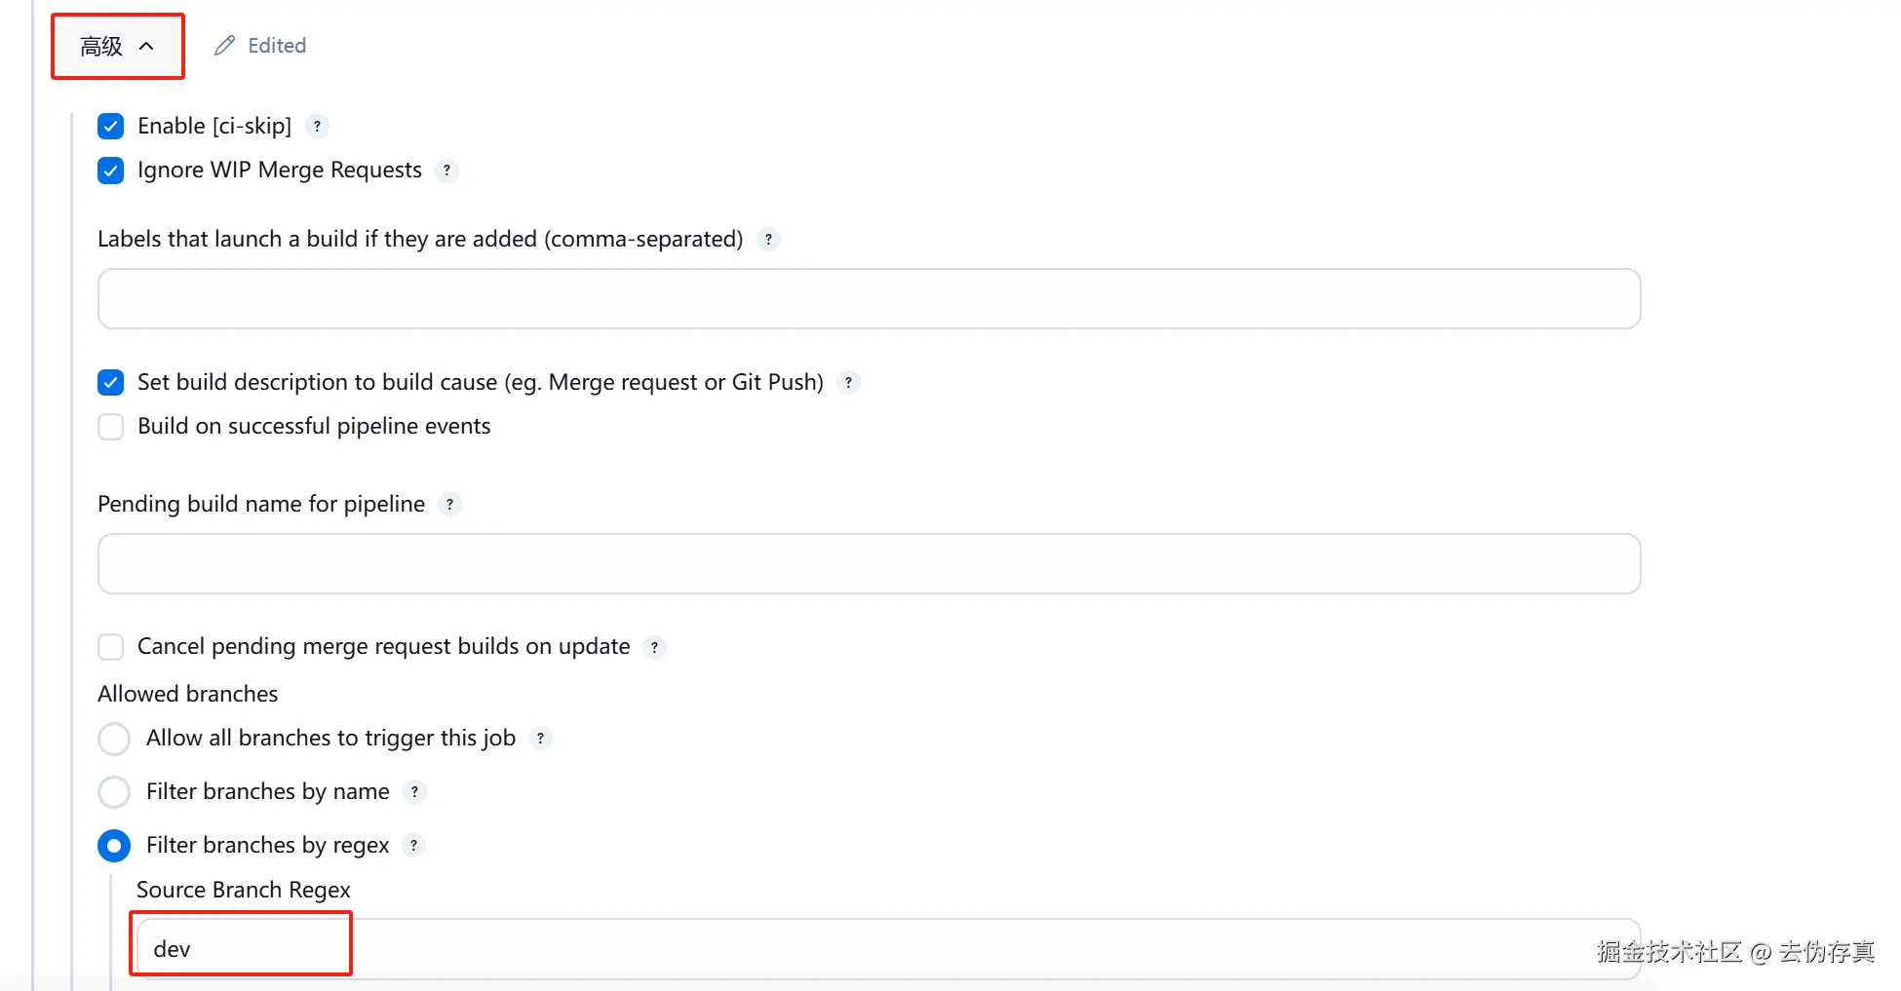Open help next to Filter branches by name
This screenshot has width=1901, height=991.
click(x=414, y=792)
